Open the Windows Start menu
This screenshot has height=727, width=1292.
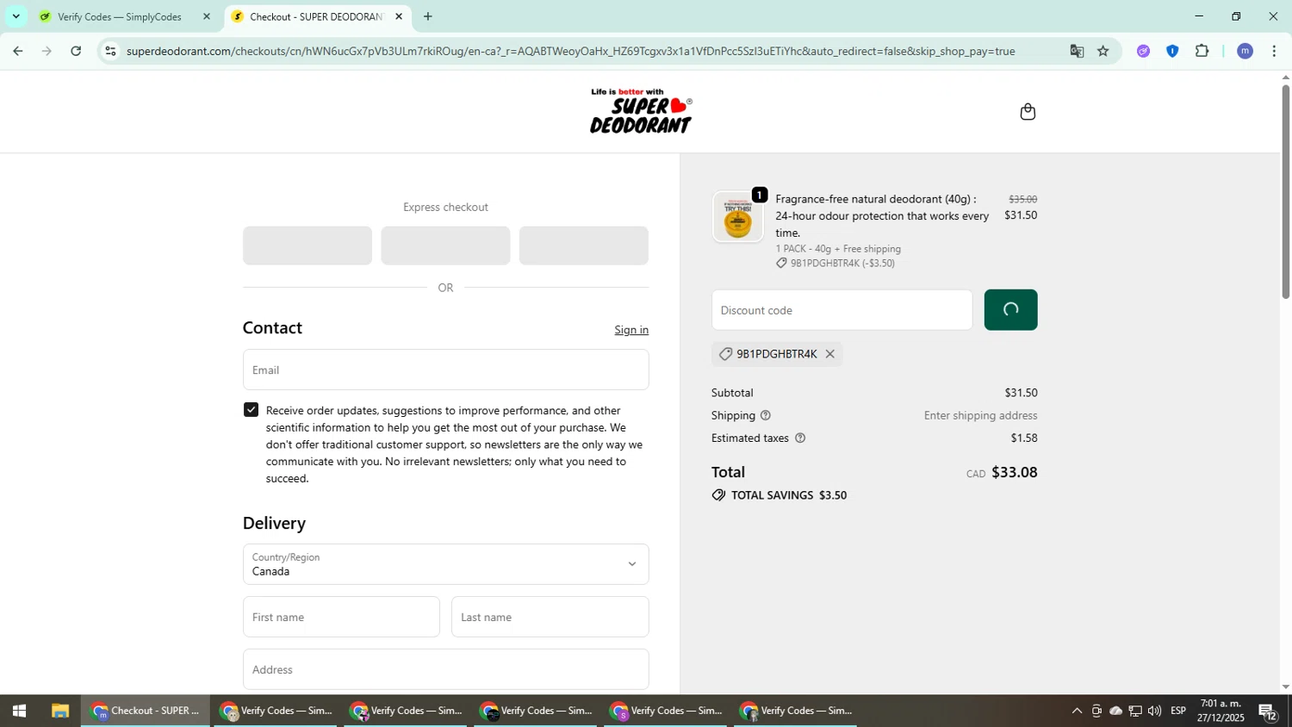point(19,711)
